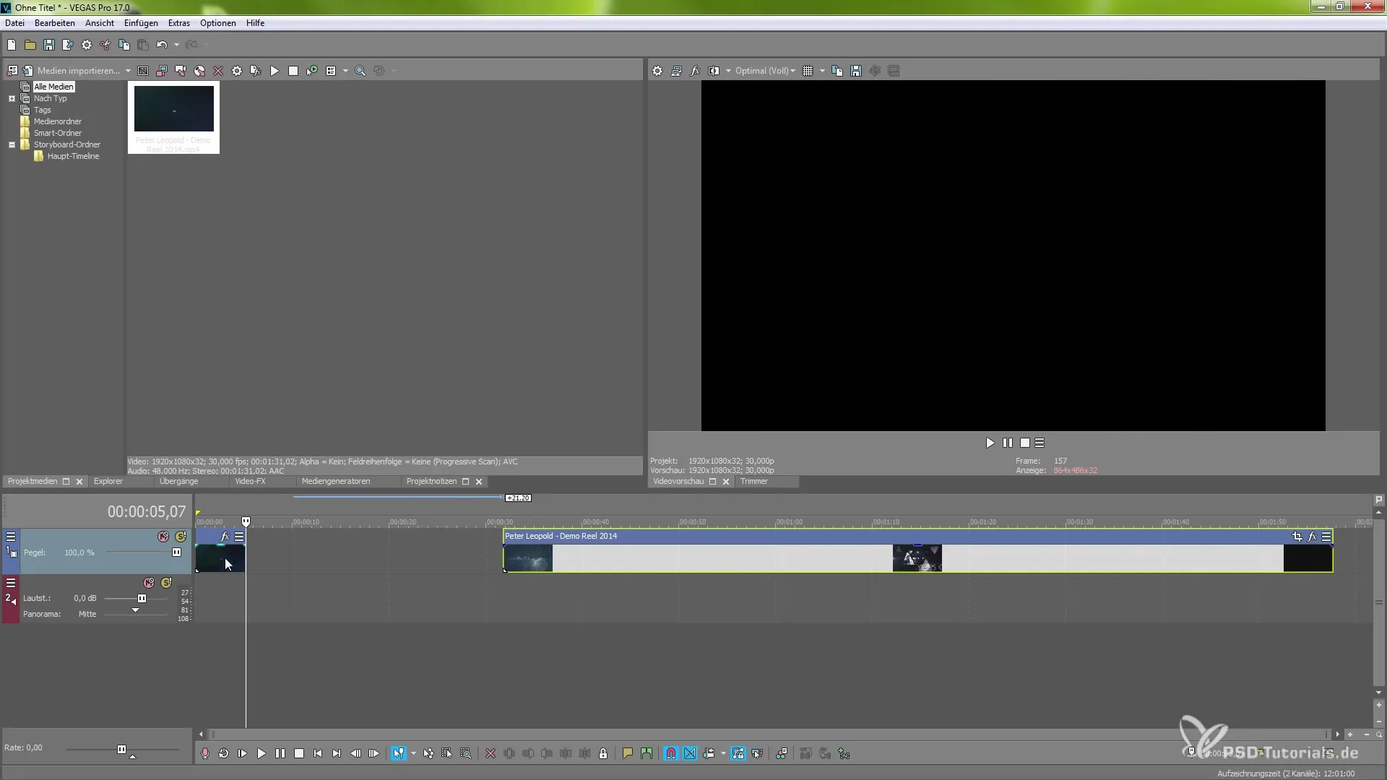Open event FX on the Peter Leopold clip
Image resolution: width=1387 pixels, height=780 pixels.
1313,536
